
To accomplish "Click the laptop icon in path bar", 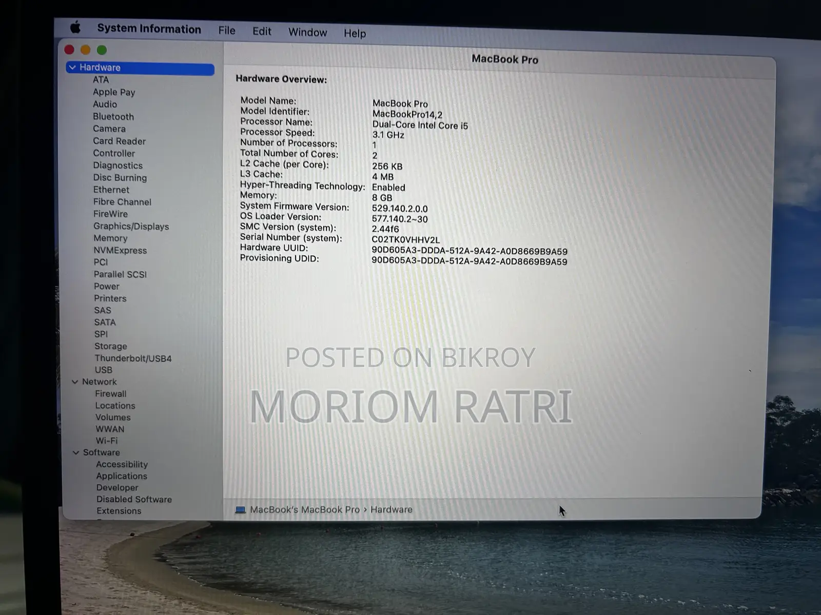I will (240, 510).
